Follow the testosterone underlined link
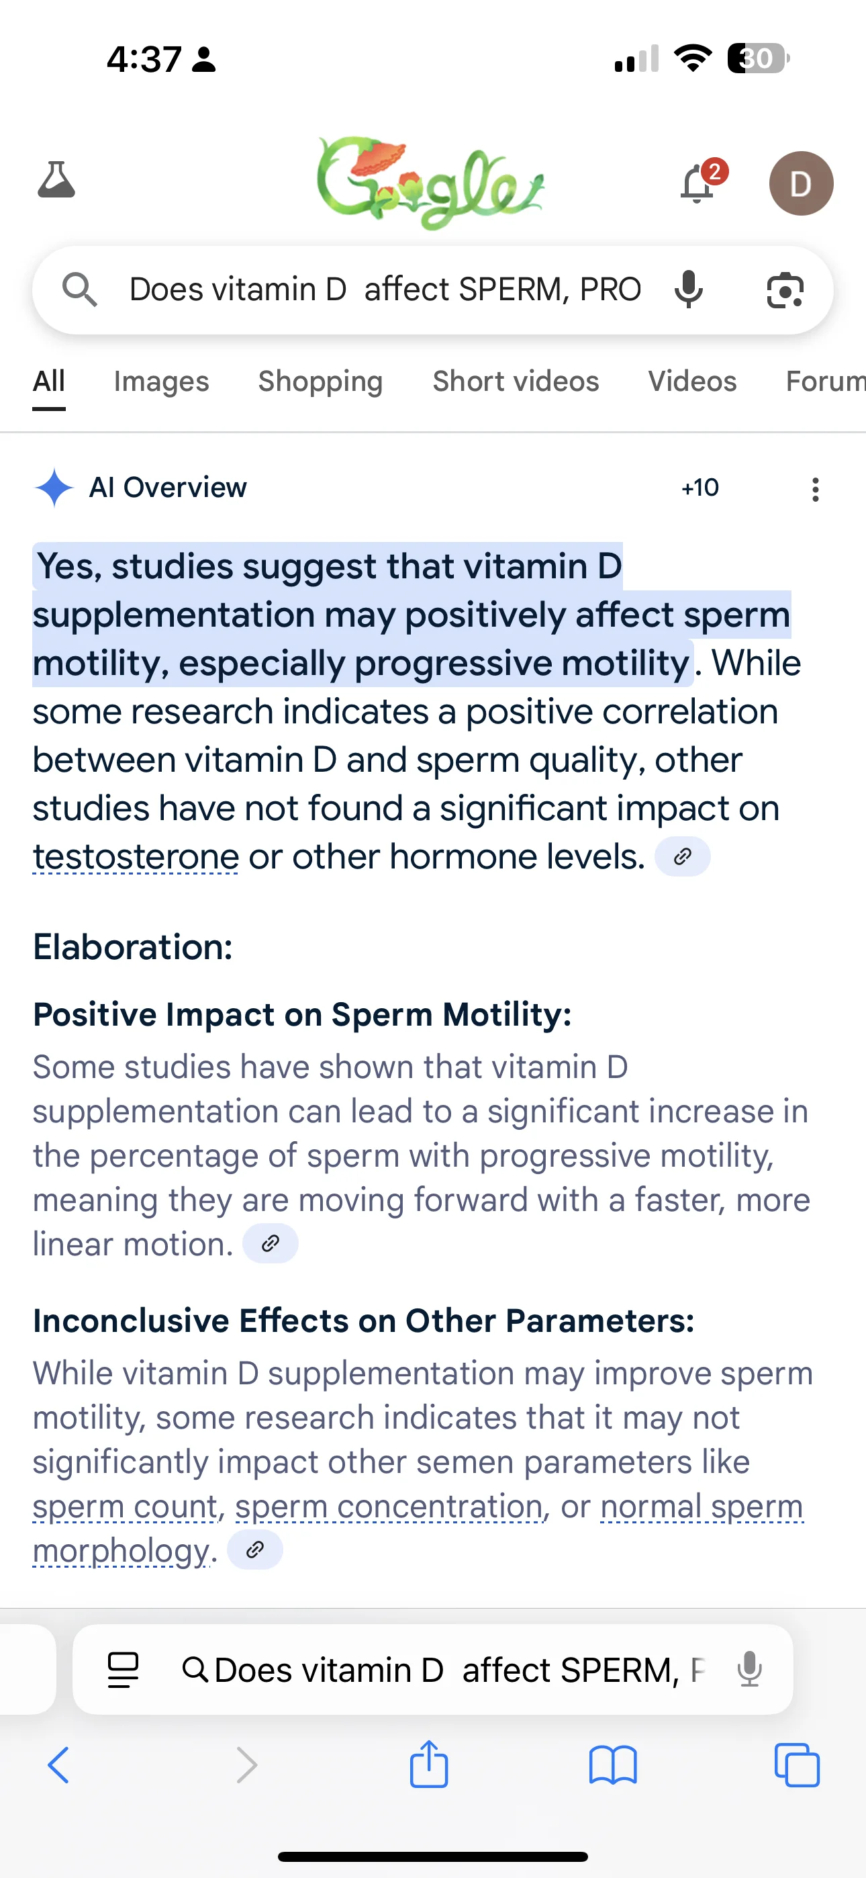866x1878 pixels. click(x=136, y=856)
